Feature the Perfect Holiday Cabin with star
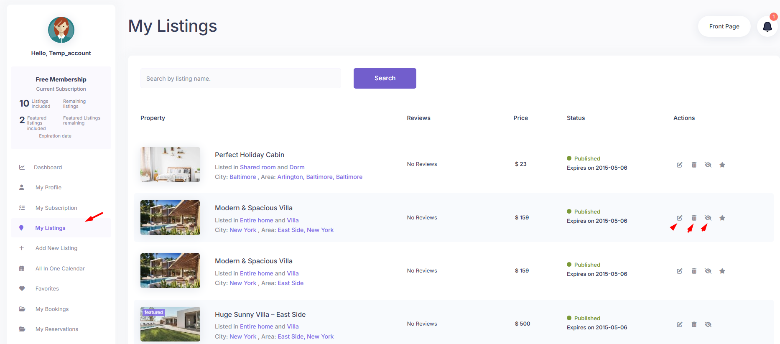This screenshot has width=780, height=344. click(722, 165)
